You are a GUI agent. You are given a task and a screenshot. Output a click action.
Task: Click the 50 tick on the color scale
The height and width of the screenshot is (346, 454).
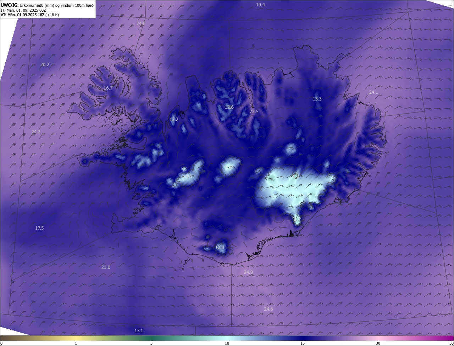[451, 344]
